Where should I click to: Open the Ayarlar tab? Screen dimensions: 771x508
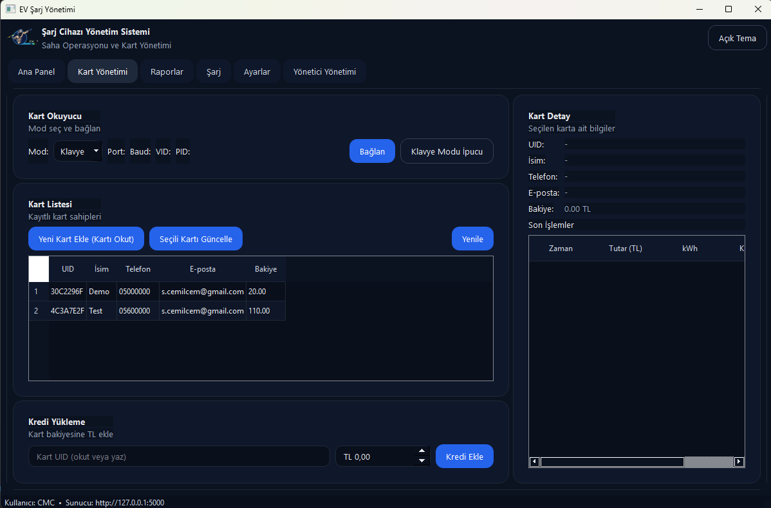[257, 71]
